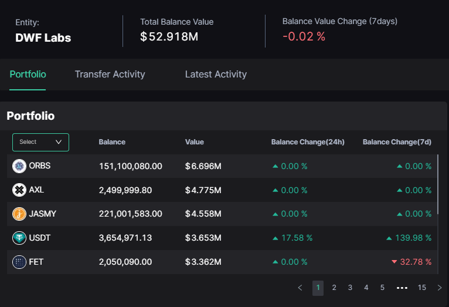Click the pagination ellipsis dots

point(402,288)
